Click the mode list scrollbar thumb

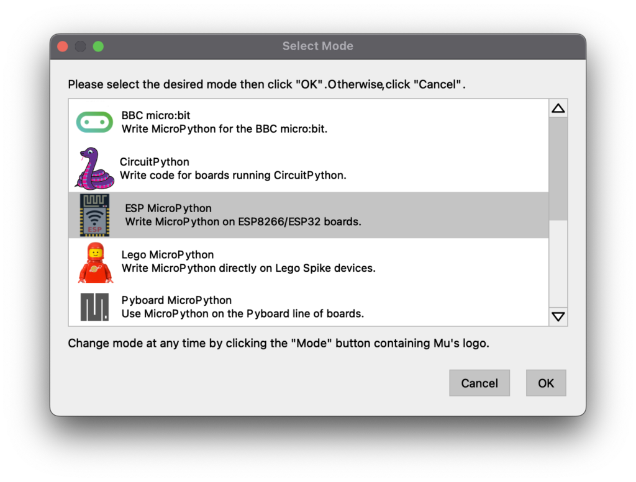(x=558, y=169)
